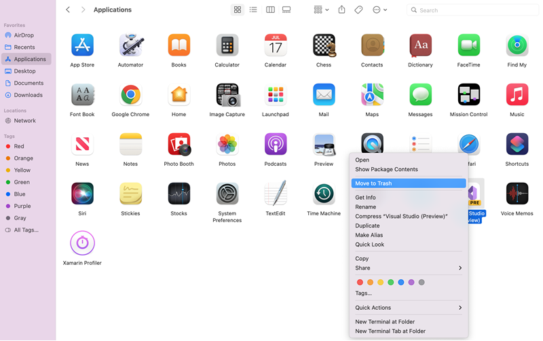Screen dimensions: 543x341
Task: Select the Chess app icon
Action: click(x=324, y=45)
